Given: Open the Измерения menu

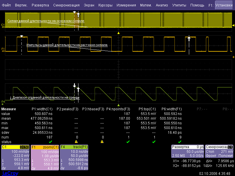Looking at the screenshot, I should tap(126, 5).
